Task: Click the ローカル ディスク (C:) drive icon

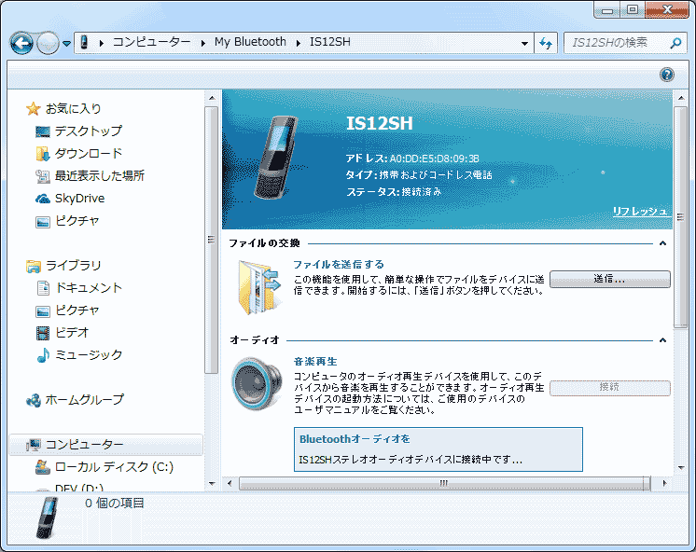Action: tap(43, 467)
